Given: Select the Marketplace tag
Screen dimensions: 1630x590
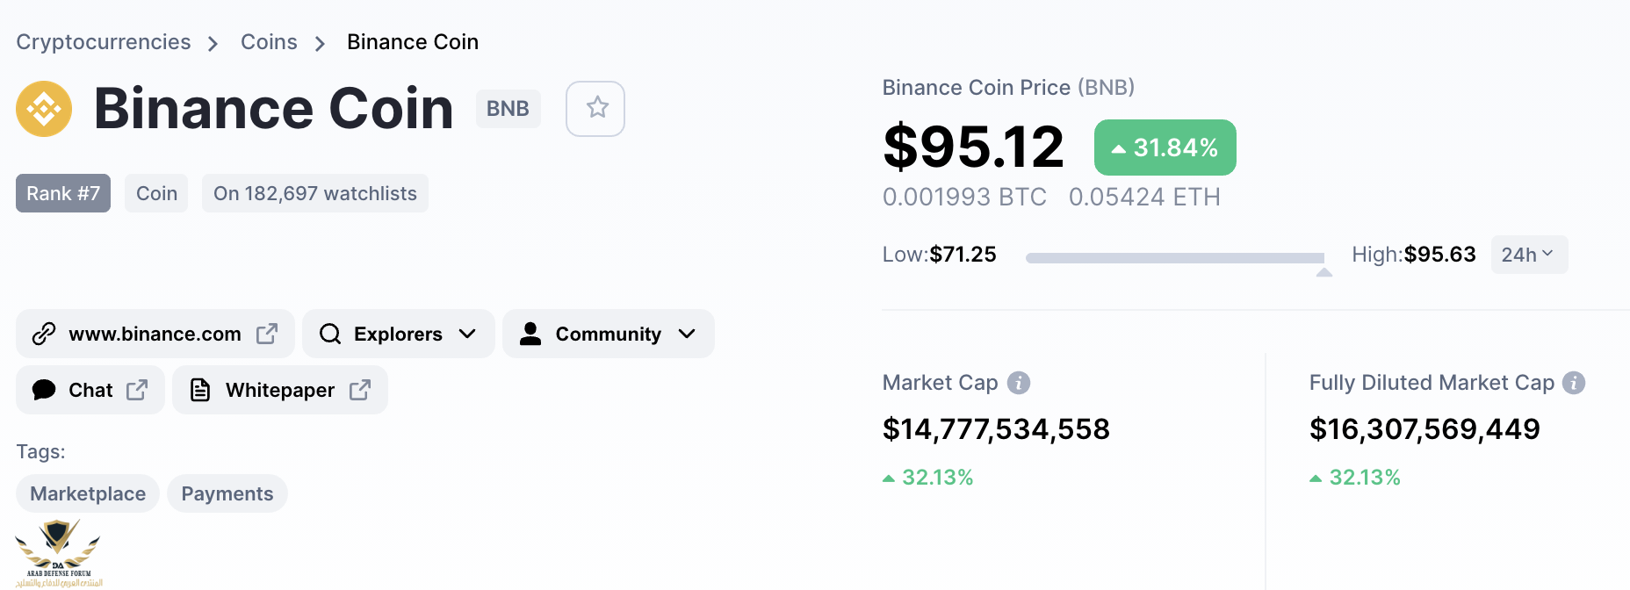Looking at the screenshot, I should (x=88, y=493).
